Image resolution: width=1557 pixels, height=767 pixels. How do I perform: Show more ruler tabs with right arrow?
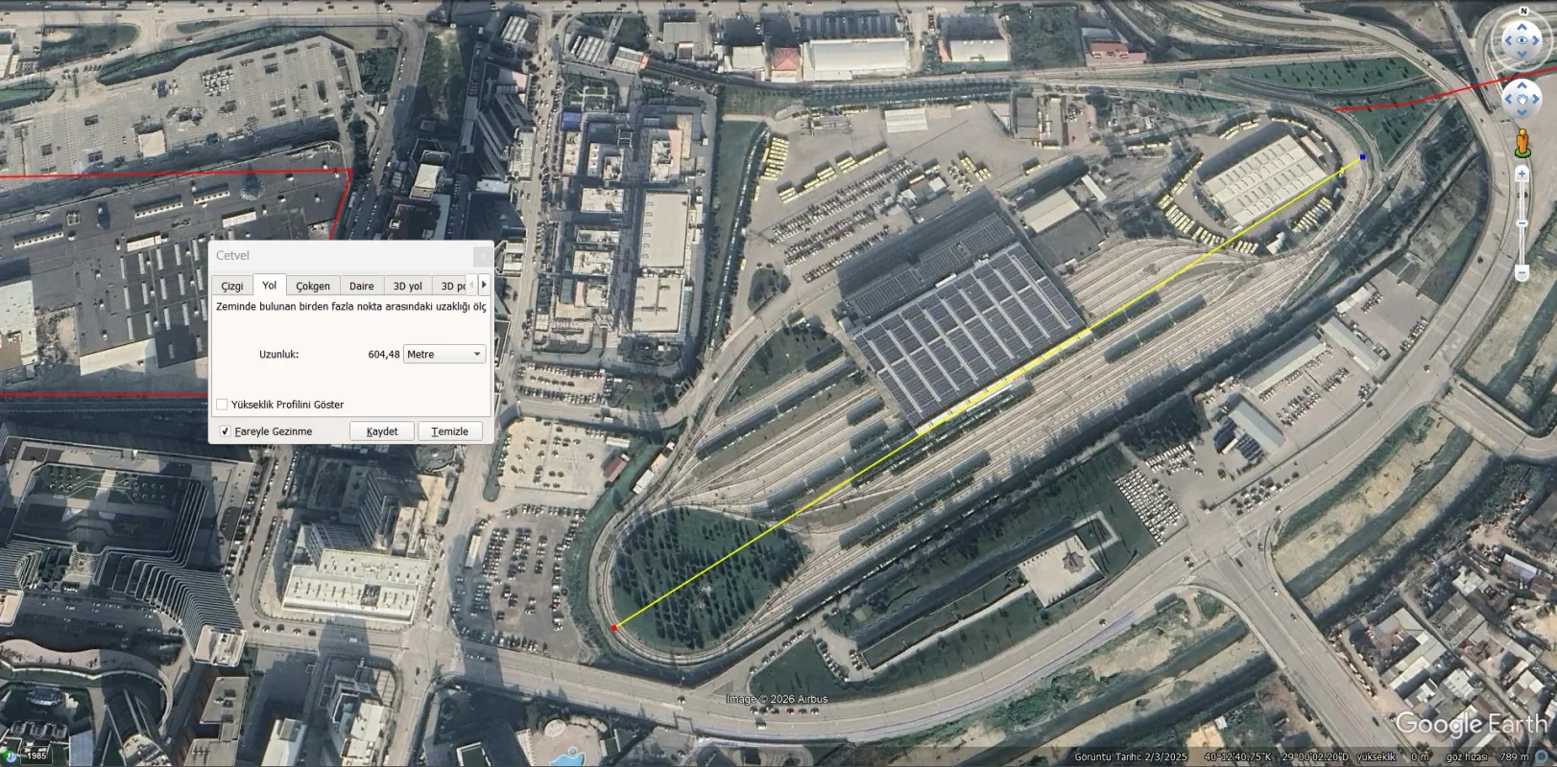pyautogui.click(x=484, y=285)
